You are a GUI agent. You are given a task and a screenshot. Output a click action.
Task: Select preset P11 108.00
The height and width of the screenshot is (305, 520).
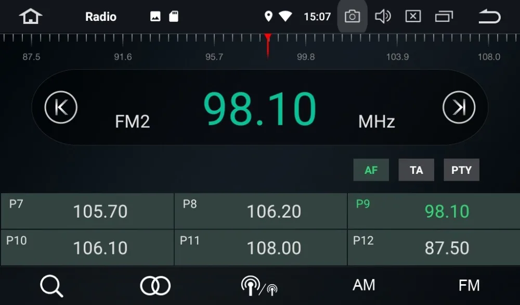(261, 248)
